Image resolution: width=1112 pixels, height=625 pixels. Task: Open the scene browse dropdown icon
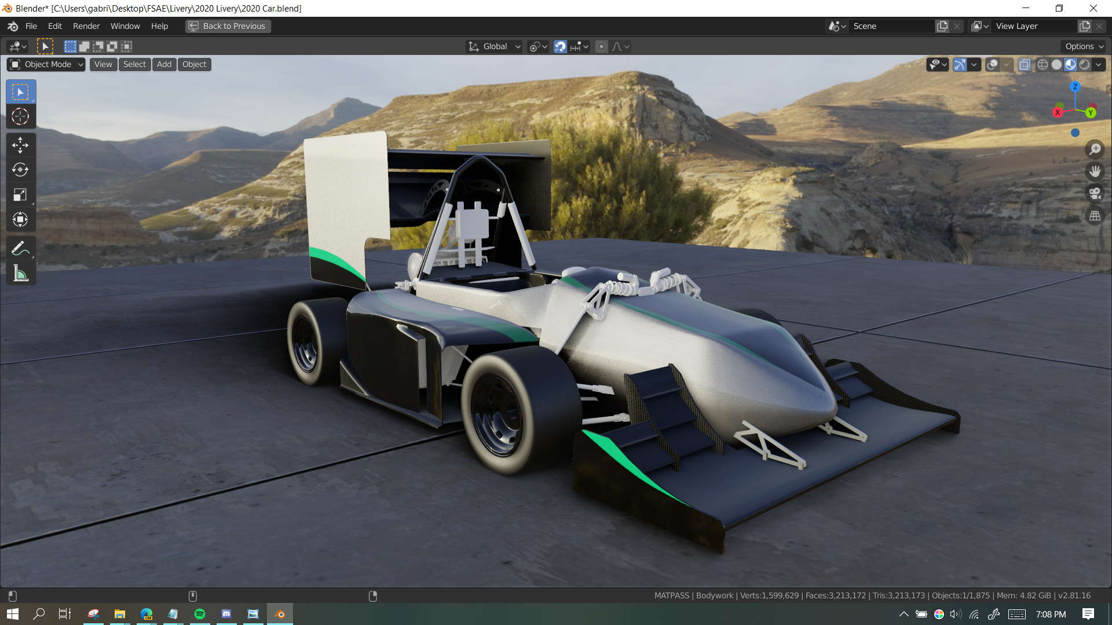(837, 26)
